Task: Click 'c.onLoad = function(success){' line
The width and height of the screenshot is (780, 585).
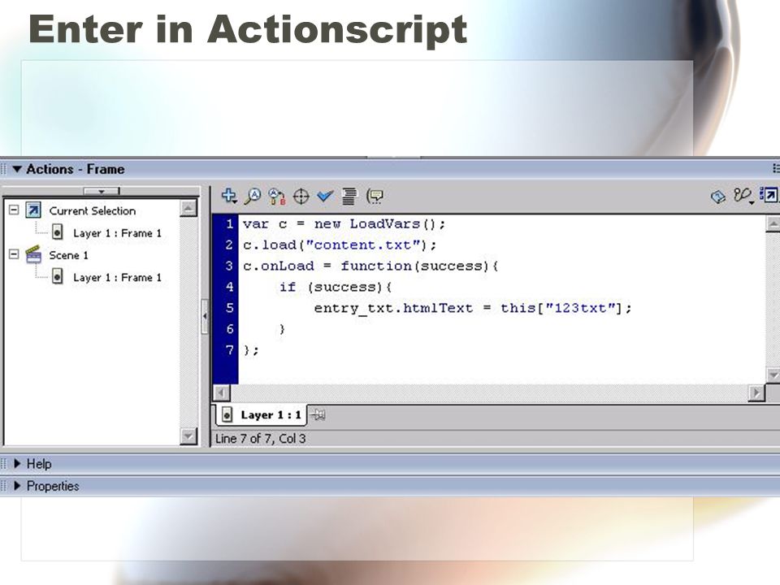Action: coord(370,266)
